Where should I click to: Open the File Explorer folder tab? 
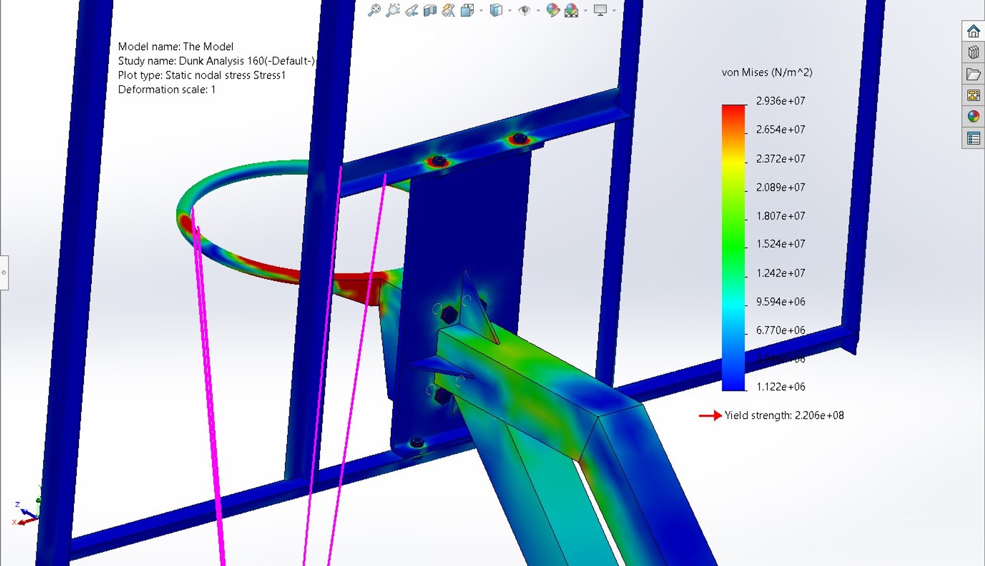(x=973, y=74)
